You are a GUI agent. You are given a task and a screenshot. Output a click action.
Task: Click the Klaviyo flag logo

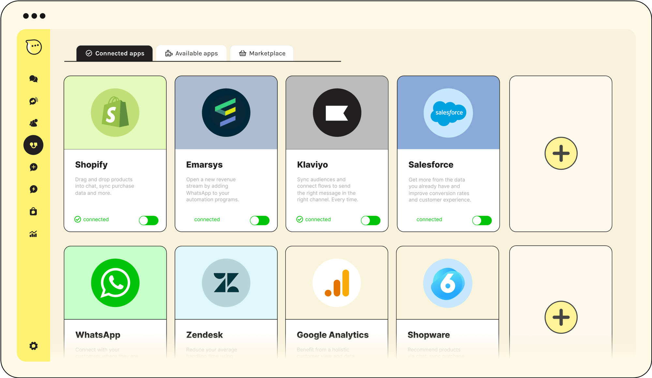coord(337,112)
